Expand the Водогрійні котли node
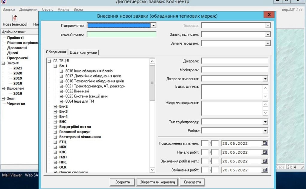306x189 pixels. tap(55, 127)
